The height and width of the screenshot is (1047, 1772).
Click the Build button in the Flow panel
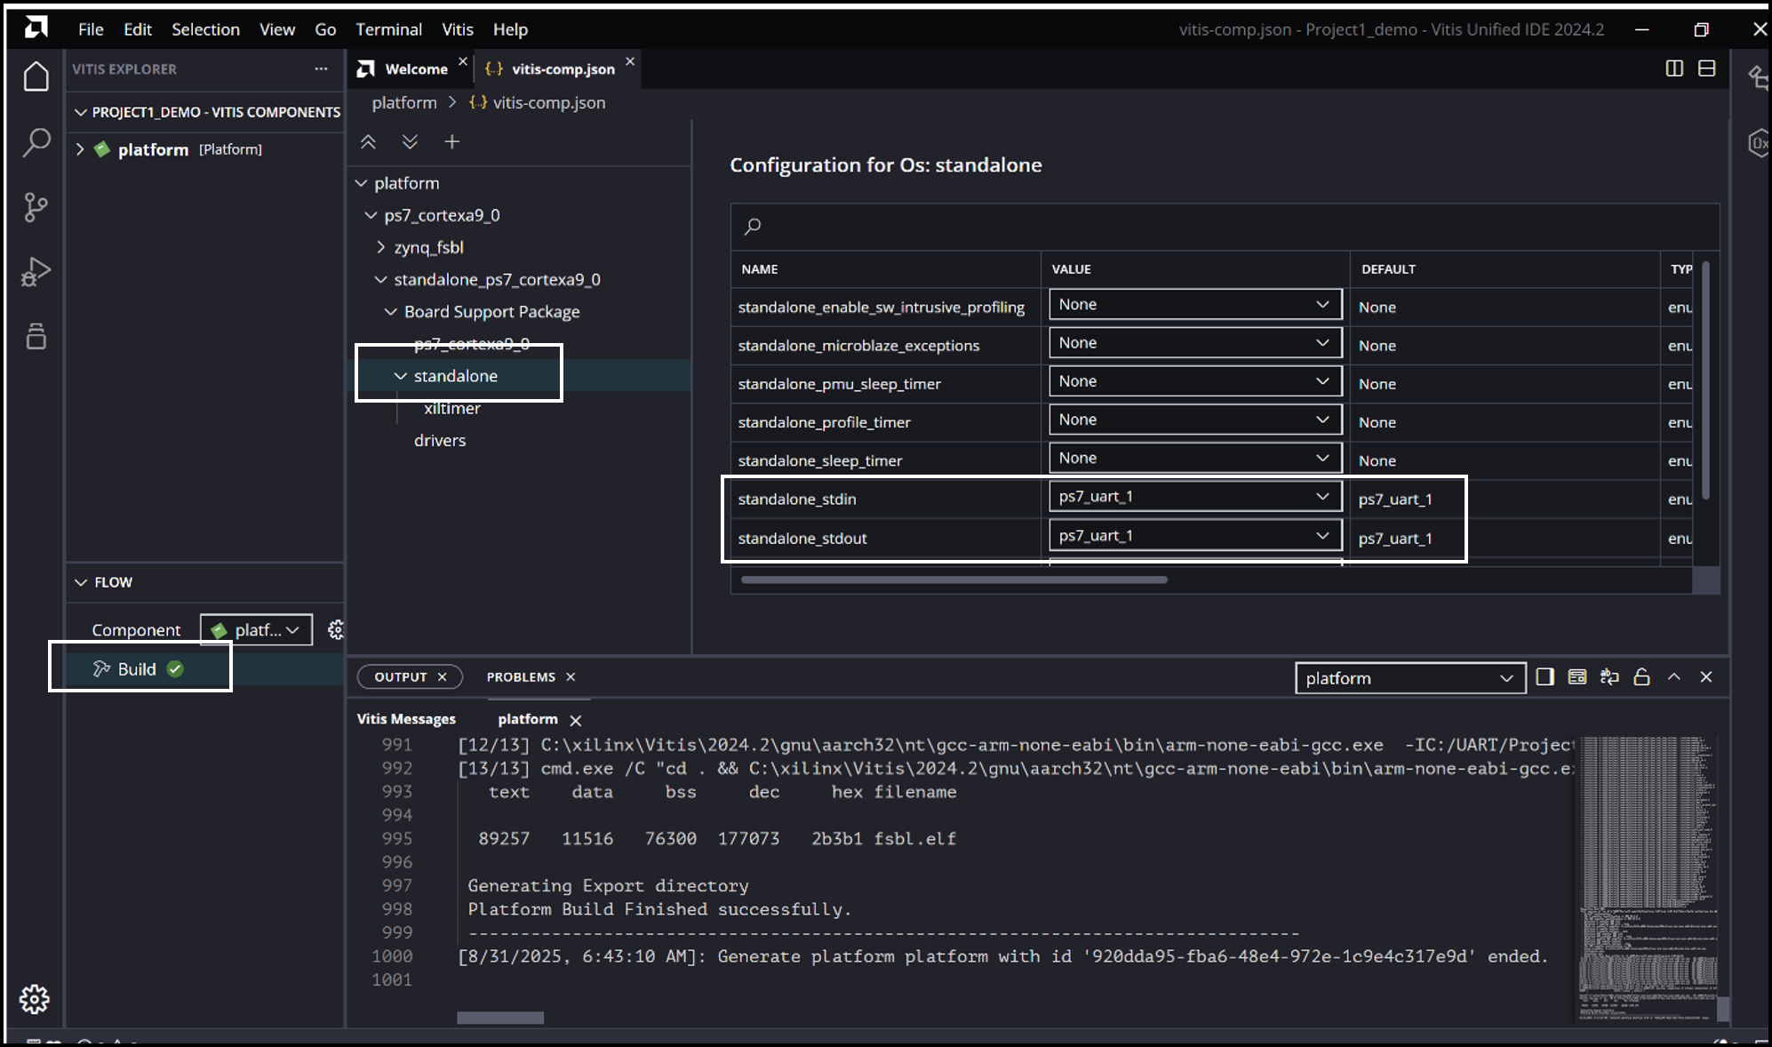[x=136, y=668]
